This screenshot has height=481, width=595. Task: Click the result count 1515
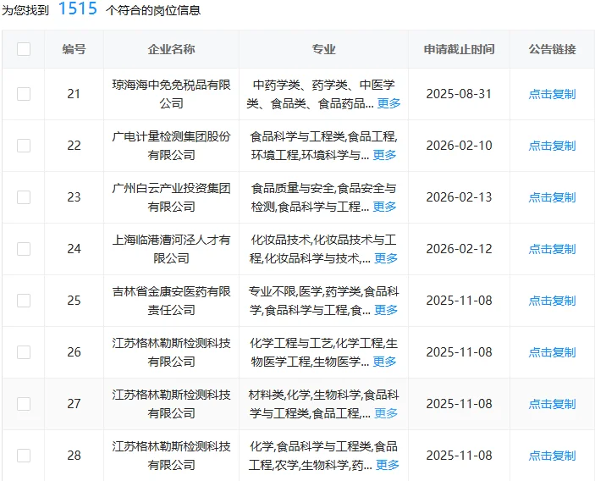[x=78, y=8]
